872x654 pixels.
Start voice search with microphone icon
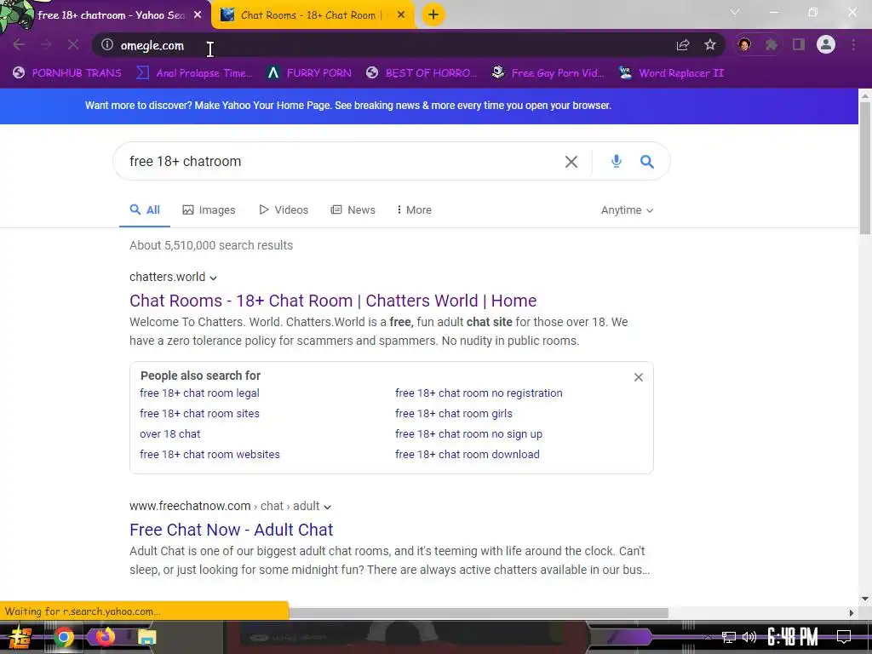pos(617,161)
